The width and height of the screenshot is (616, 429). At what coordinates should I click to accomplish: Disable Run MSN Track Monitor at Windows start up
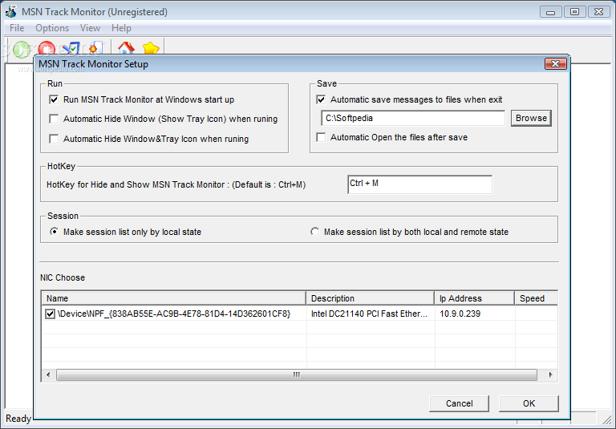(54, 99)
